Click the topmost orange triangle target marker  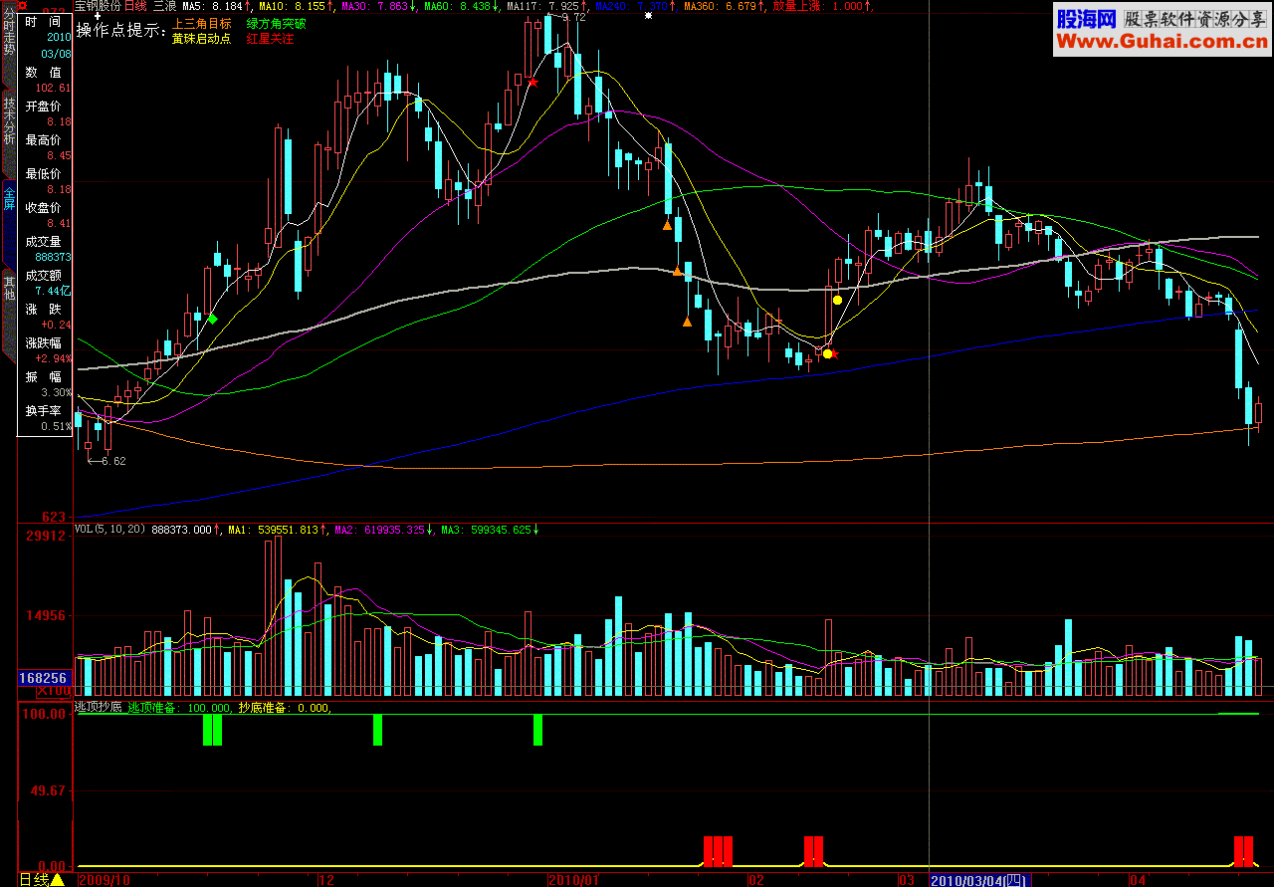(667, 226)
